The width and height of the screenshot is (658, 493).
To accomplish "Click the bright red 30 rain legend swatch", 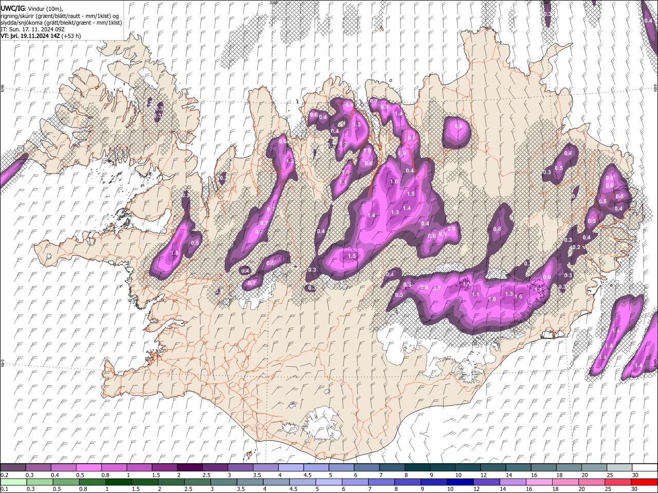I will (645, 482).
